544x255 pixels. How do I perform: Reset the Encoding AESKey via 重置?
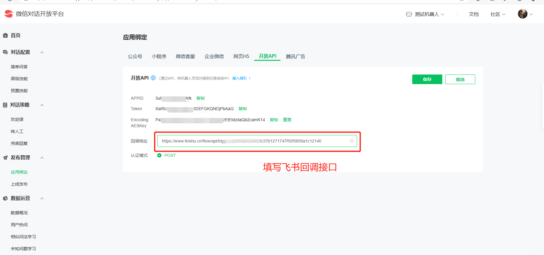[x=287, y=120]
